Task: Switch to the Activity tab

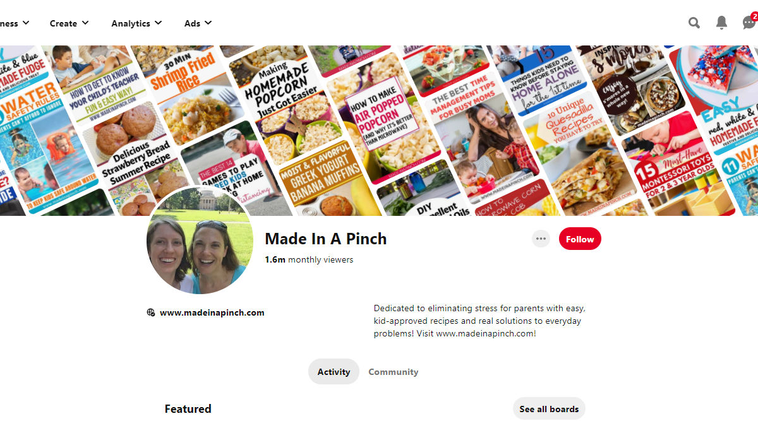Action: [334, 372]
